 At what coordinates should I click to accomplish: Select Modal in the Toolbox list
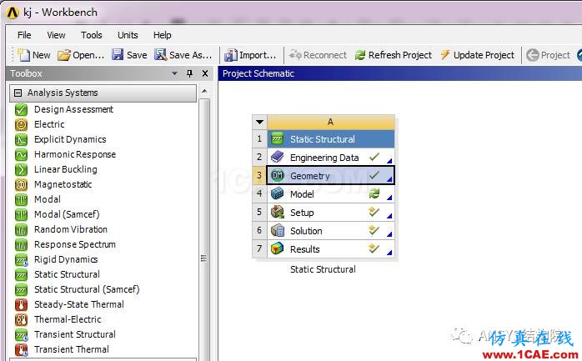tap(47, 199)
